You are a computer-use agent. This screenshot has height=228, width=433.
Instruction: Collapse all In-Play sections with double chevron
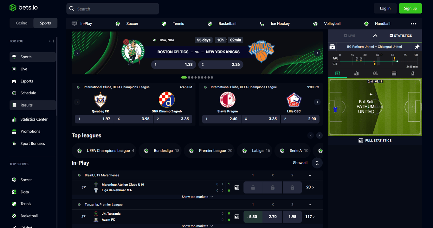[x=317, y=163]
